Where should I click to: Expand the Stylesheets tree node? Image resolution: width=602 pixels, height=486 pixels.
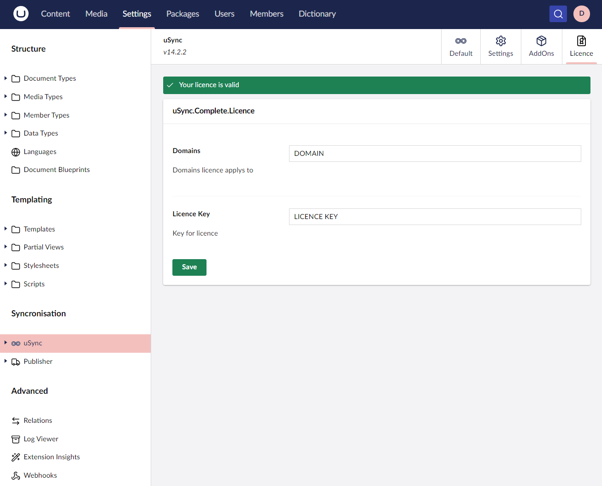(6, 265)
